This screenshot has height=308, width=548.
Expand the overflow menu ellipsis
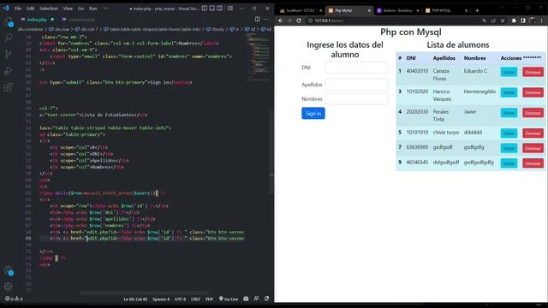106,9
